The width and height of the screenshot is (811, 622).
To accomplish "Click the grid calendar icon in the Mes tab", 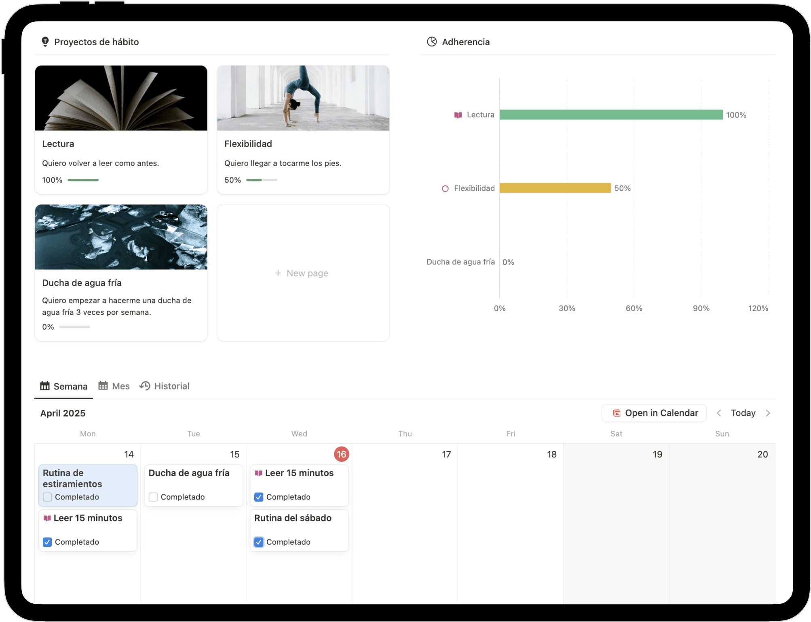I will 103,385.
